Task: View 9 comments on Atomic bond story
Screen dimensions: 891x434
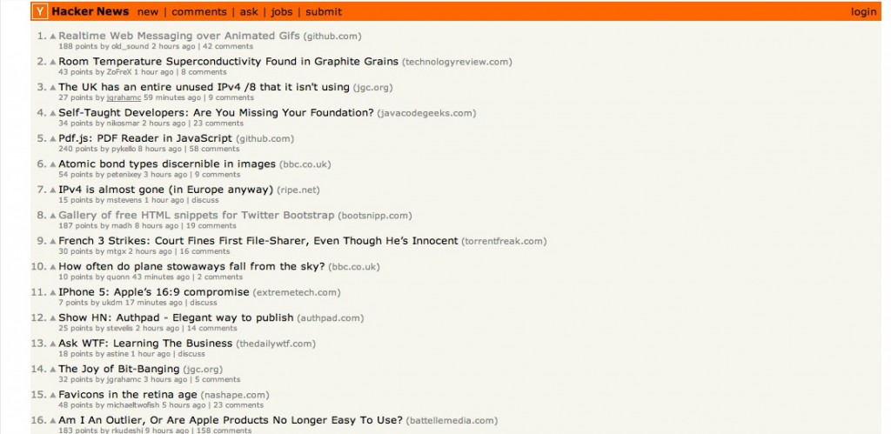Action: pyautogui.click(x=218, y=175)
